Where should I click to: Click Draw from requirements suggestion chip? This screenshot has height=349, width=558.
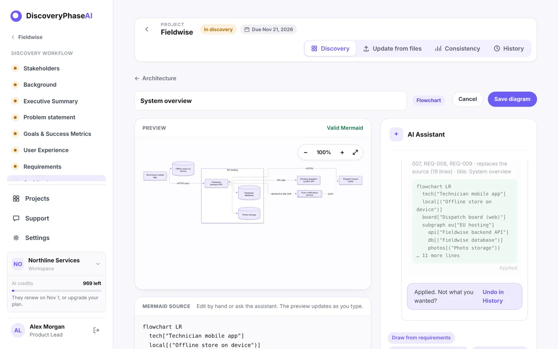tap(421, 338)
